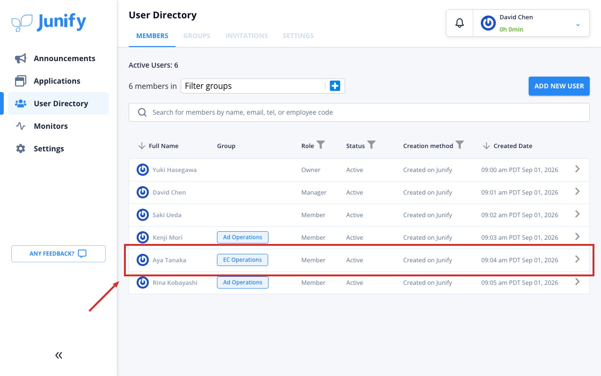Screen dimensions: 601x376
Task: Switch to the Invitations tab
Action: [247, 36]
